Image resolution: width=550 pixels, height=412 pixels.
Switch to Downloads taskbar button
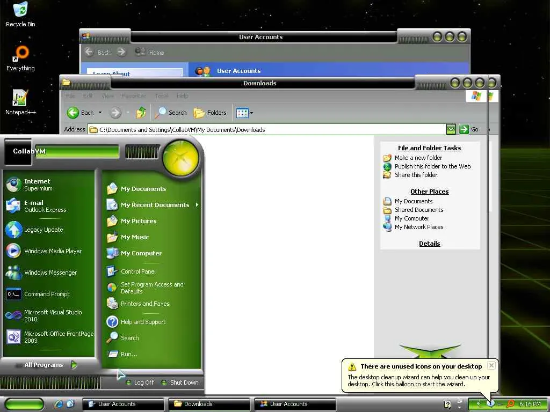pyautogui.click(x=209, y=404)
